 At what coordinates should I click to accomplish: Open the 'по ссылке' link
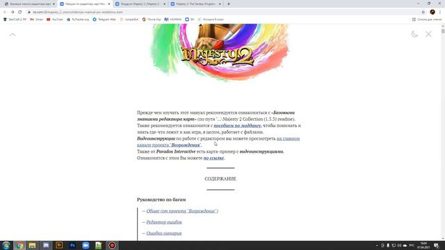point(213,158)
